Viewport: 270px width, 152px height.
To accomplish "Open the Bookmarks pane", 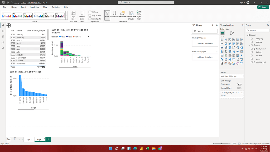I will (x=114, y=14).
